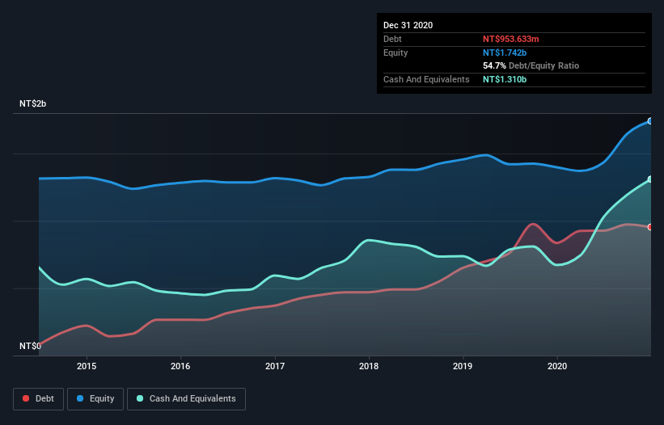Select the Cash endpoint marker on chart

[650, 179]
